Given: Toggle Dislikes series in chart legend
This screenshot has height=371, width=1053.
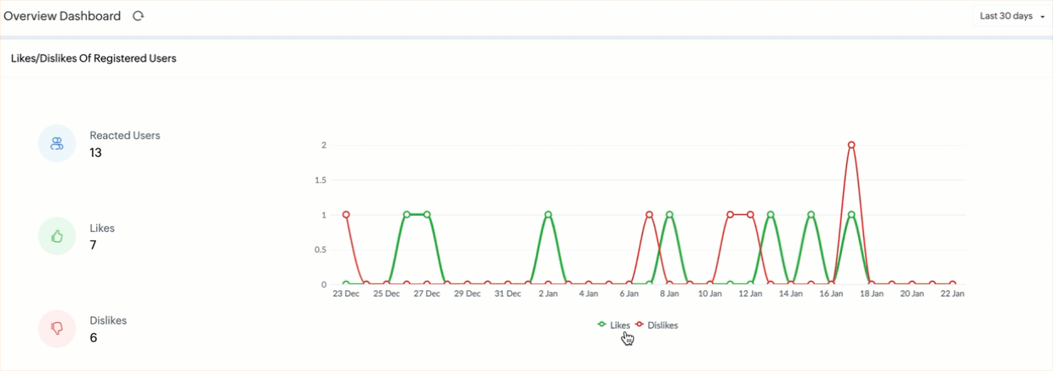Looking at the screenshot, I should pos(656,325).
